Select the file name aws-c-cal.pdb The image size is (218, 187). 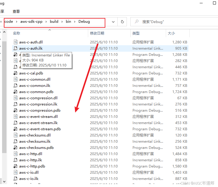[x=31, y=73]
